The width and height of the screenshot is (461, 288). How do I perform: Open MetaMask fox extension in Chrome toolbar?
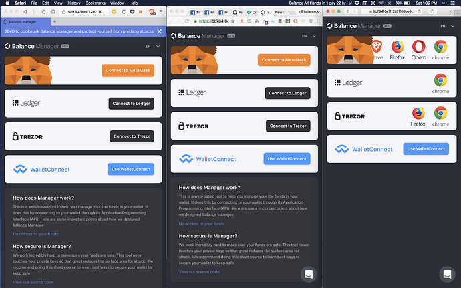coord(242,21)
